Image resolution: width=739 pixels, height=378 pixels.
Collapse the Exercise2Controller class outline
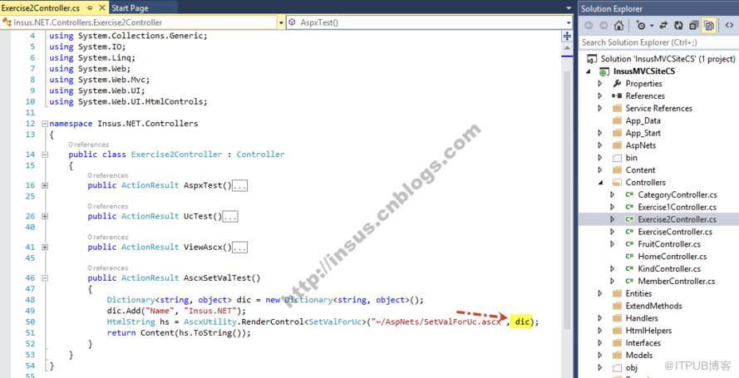[x=45, y=155]
